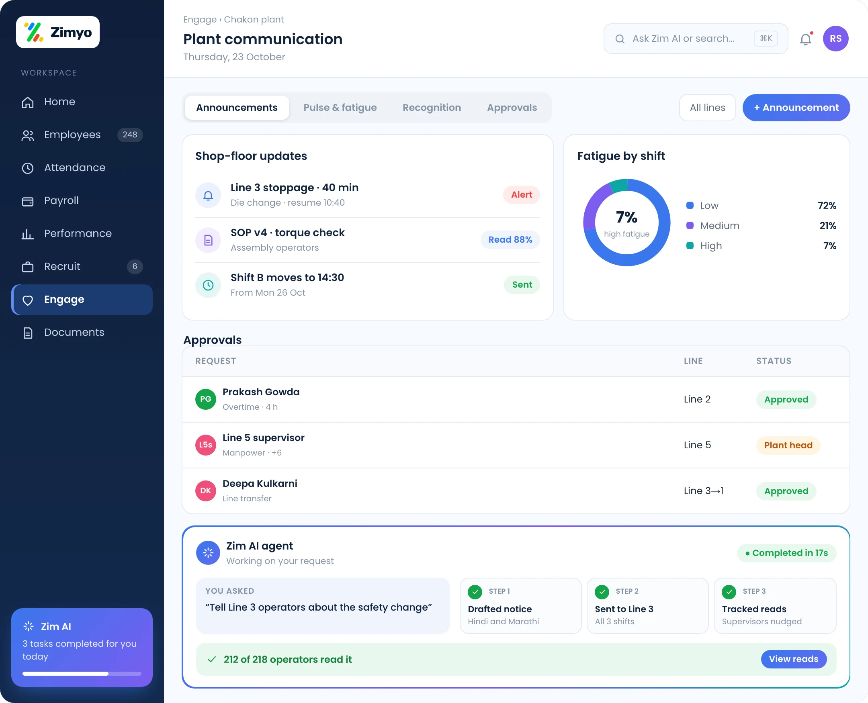The height and width of the screenshot is (703, 868).
Task: Click the Read 88% badge
Action: [x=510, y=240]
